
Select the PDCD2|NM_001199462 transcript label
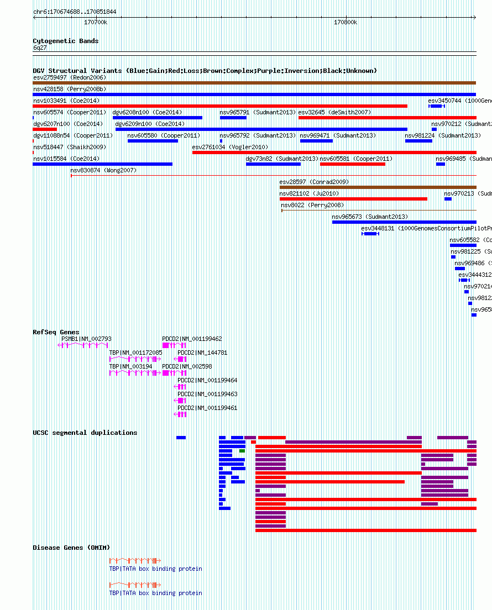pyautogui.click(x=192, y=339)
